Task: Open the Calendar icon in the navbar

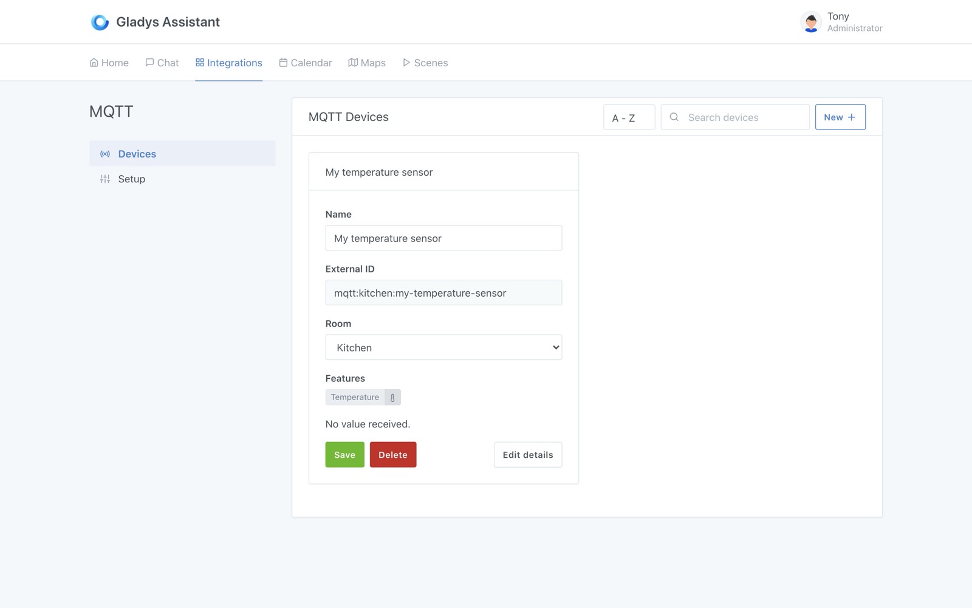Action: click(282, 62)
